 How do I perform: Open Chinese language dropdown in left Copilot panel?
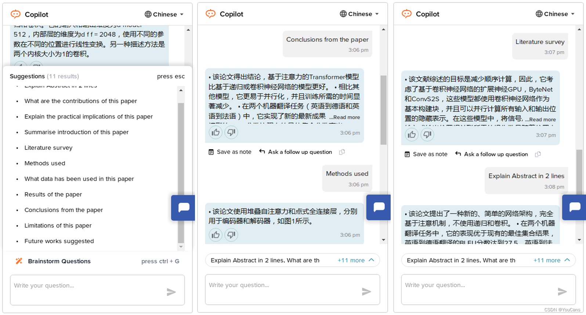(x=164, y=14)
